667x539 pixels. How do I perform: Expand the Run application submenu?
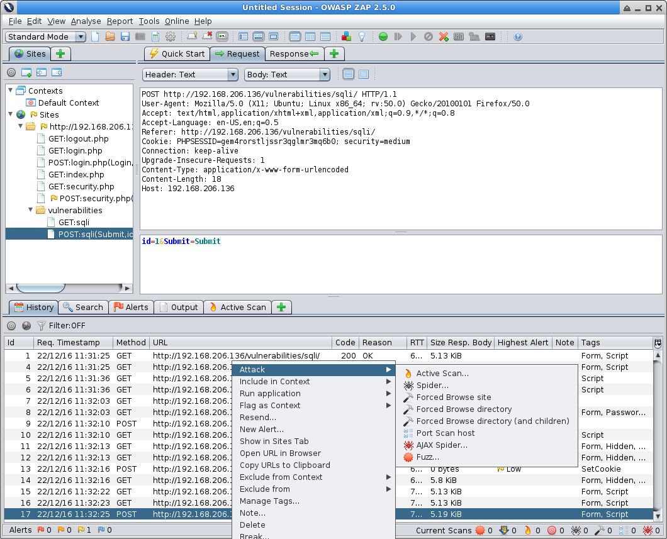tap(314, 393)
